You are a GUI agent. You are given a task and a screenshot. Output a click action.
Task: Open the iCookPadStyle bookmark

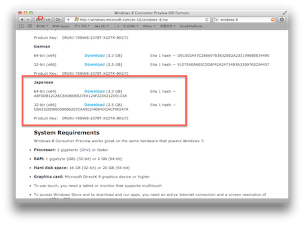191,26
